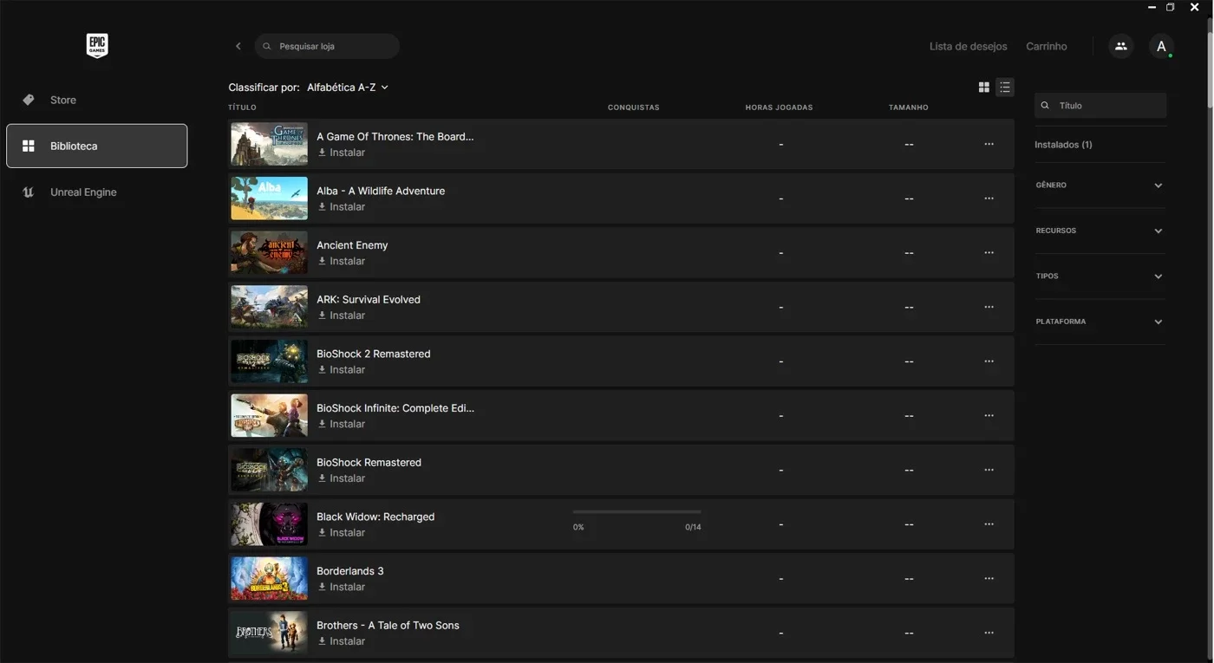The height and width of the screenshot is (663, 1214).
Task: Open the account profile avatar
Action: [x=1161, y=46]
